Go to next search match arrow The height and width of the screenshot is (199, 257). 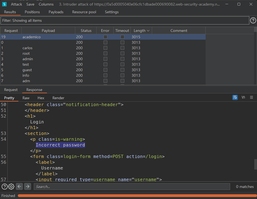28,186
